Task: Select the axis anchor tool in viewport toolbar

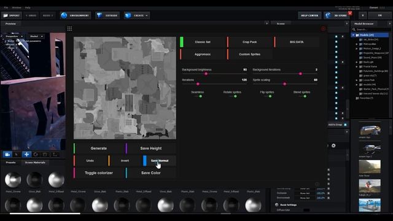Action: pyautogui.click(x=55, y=155)
